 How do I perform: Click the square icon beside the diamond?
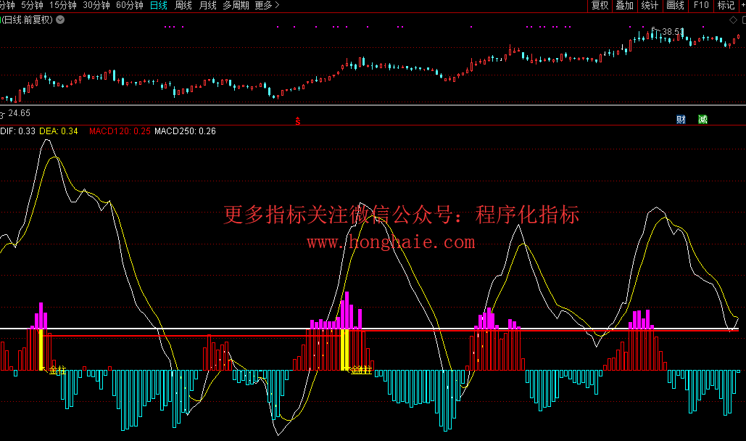742,20
